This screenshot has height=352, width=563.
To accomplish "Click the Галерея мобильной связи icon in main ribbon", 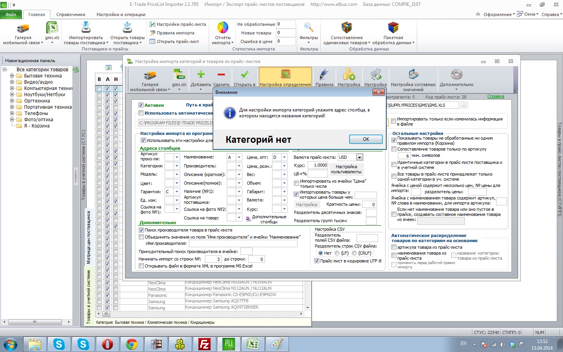I will (23, 29).
